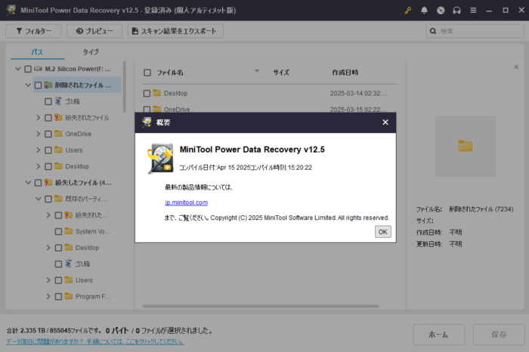Click the disc icon in title bar
The width and height of the screenshot is (529, 352).
click(x=441, y=11)
